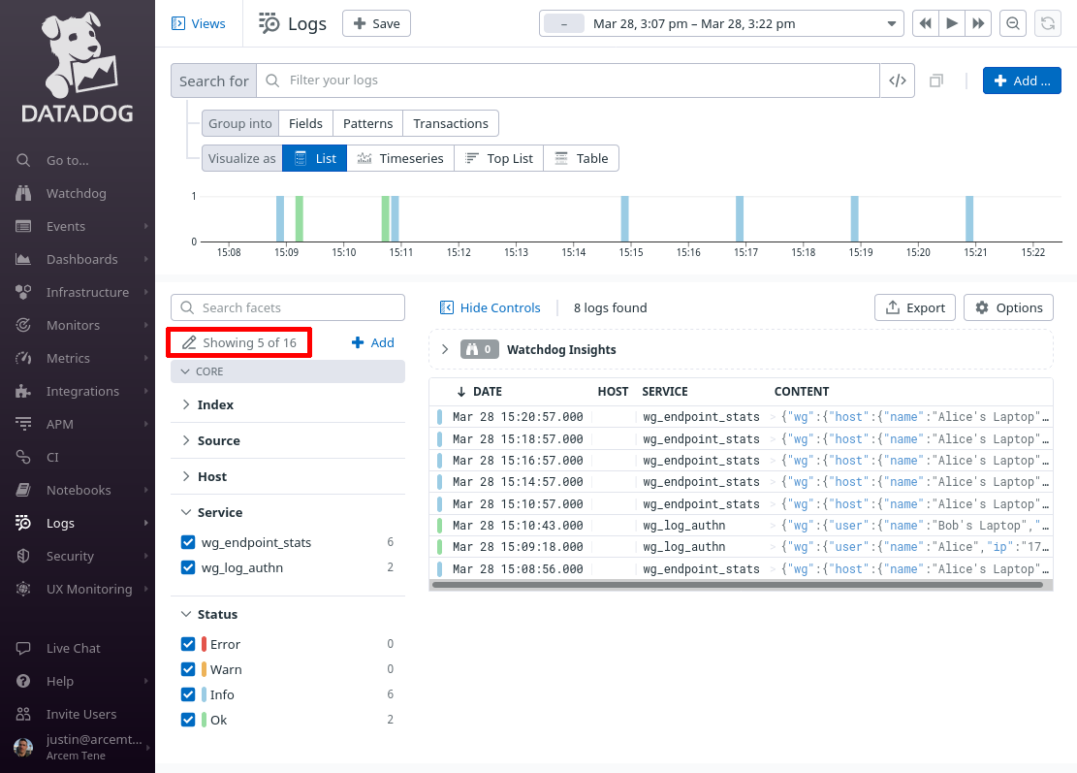Click the Invite Users icon
The image size is (1077, 773).
point(23,714)
